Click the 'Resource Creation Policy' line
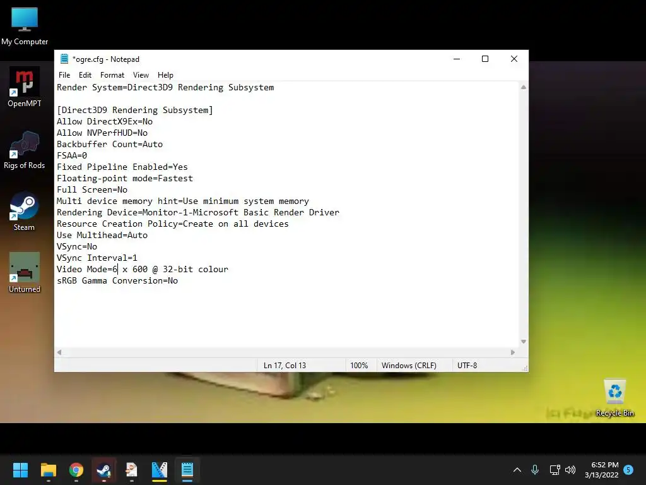Screen dimensions: 646x485 173,224
